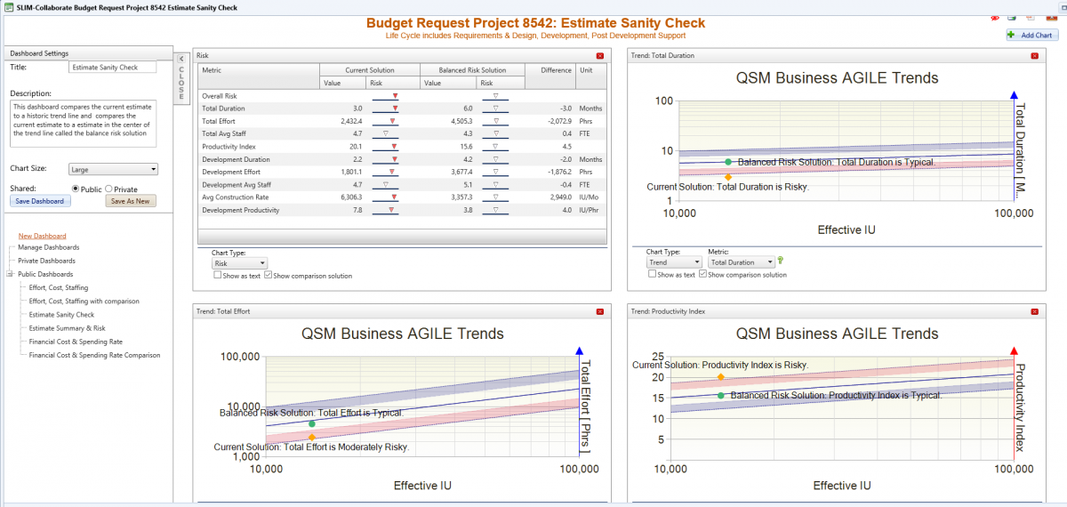Viewport: 1067px width, 507px height.
Task: Click Current Solution risk marker for Overall Risk row
Action: coord(395,95)
